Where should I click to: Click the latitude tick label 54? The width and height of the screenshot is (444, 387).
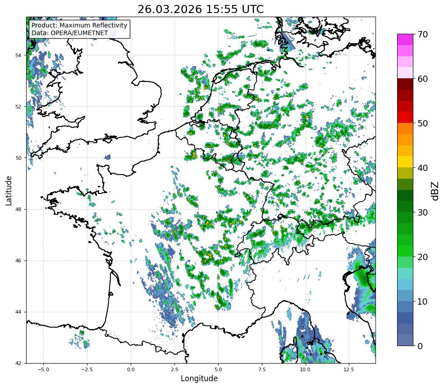(x=18, y=55)
